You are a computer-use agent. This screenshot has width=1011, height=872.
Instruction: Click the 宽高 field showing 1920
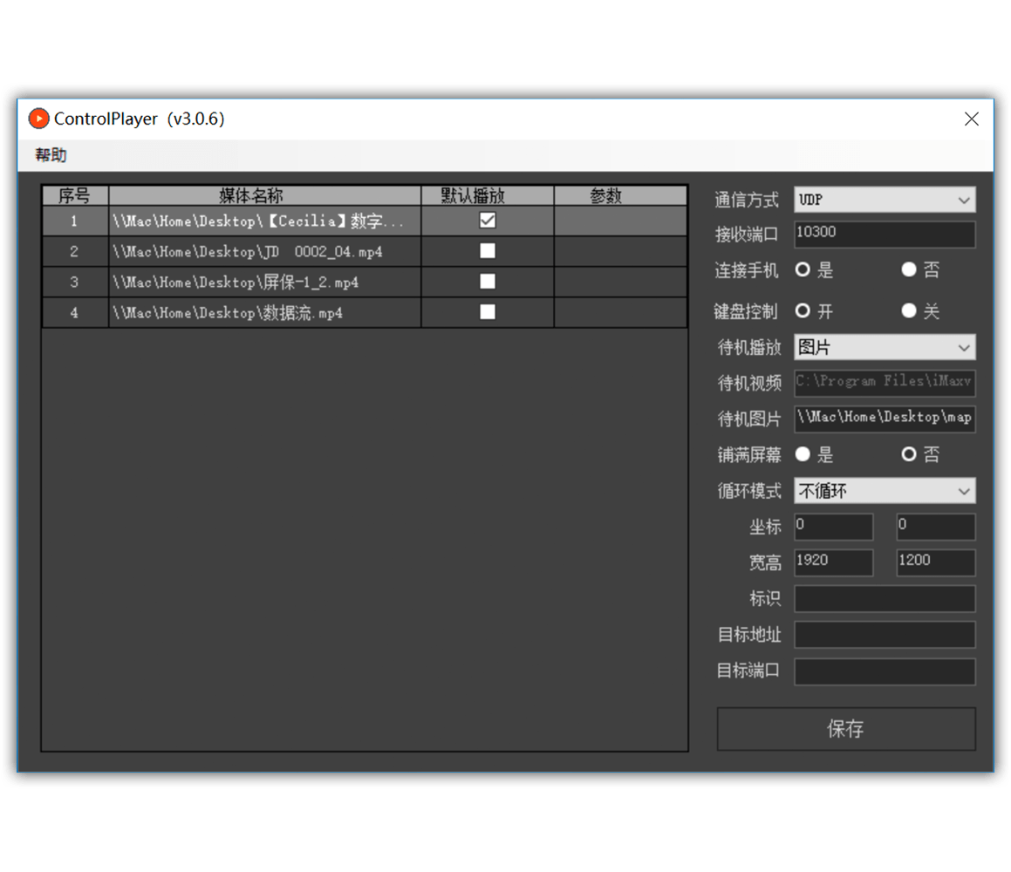(x=832, y=562)
